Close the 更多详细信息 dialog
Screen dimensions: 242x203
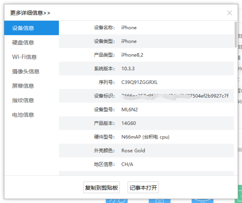point(230,13)
